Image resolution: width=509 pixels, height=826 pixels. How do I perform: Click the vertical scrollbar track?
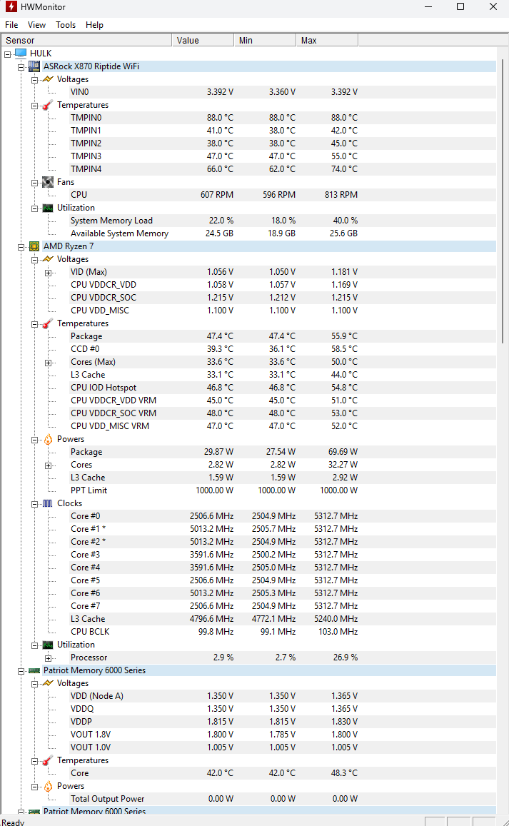coord(503,571)
